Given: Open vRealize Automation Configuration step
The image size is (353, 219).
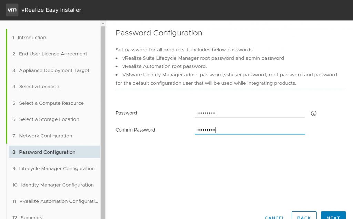Looking at the screenshot, I should tap(55, 201).
